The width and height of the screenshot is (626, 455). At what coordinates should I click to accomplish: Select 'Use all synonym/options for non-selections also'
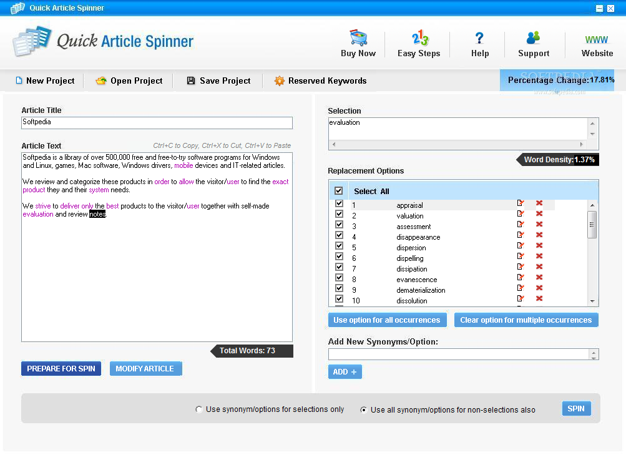pyautogui.click(x=363, y=409)
